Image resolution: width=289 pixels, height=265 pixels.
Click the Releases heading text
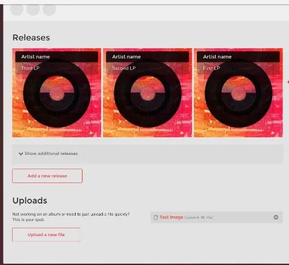click(x=31, y=37)
